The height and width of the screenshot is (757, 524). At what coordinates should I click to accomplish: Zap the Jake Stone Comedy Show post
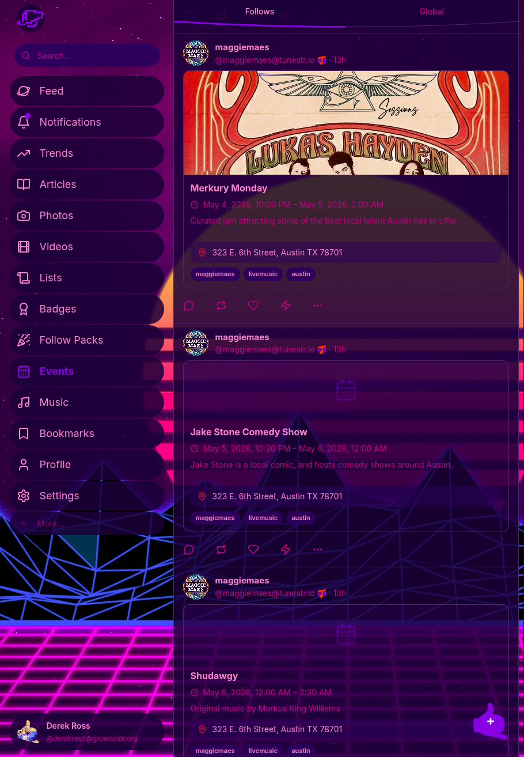coord(286,549)
